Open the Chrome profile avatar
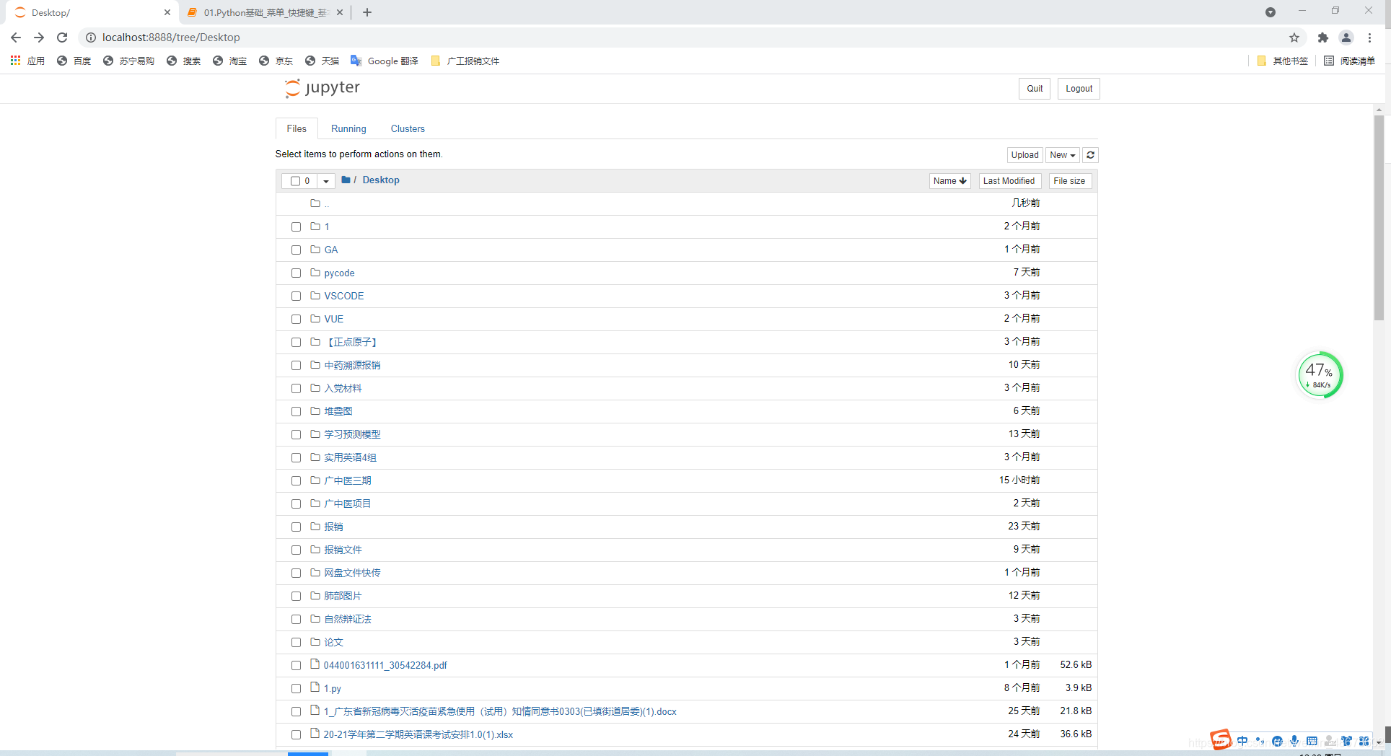This screenshot has height=756, width=1391. (1346, 38)
